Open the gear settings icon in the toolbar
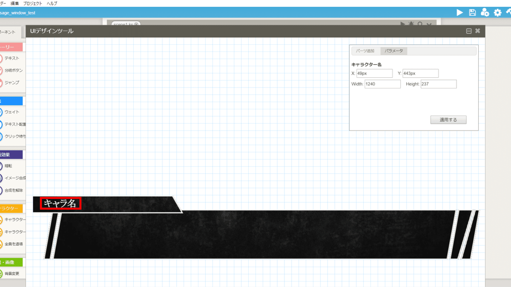The image size is (511, 287). pyautogui.click(x=497, y=13)
